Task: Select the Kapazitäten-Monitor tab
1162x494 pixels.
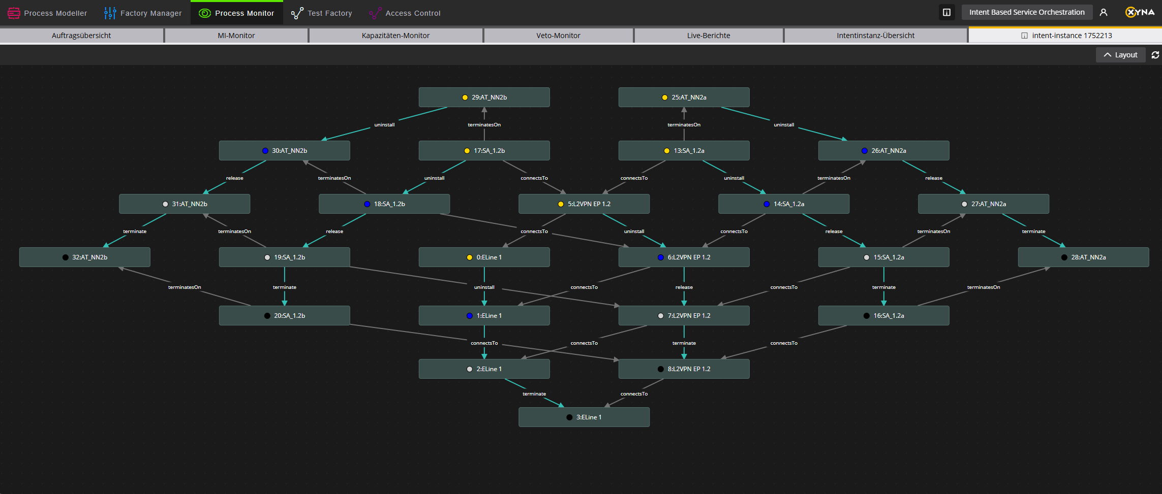Action: 395,36
